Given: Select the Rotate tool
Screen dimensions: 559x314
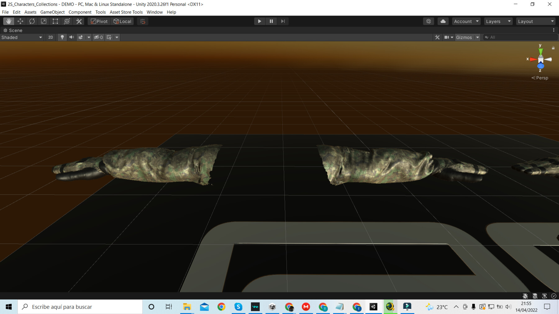Looking at the screenshot, I should coord(32,21).
